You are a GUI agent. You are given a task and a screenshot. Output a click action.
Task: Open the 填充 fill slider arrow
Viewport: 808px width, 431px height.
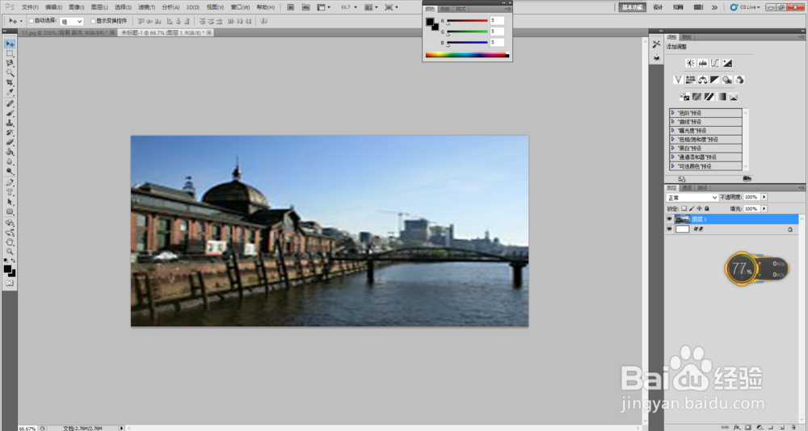coord(764,208)
